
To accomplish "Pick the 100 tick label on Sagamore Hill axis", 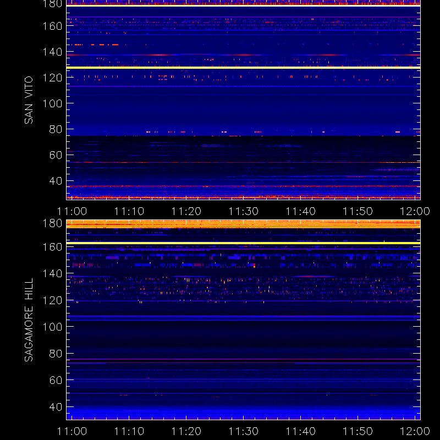I will coord(52,327).
